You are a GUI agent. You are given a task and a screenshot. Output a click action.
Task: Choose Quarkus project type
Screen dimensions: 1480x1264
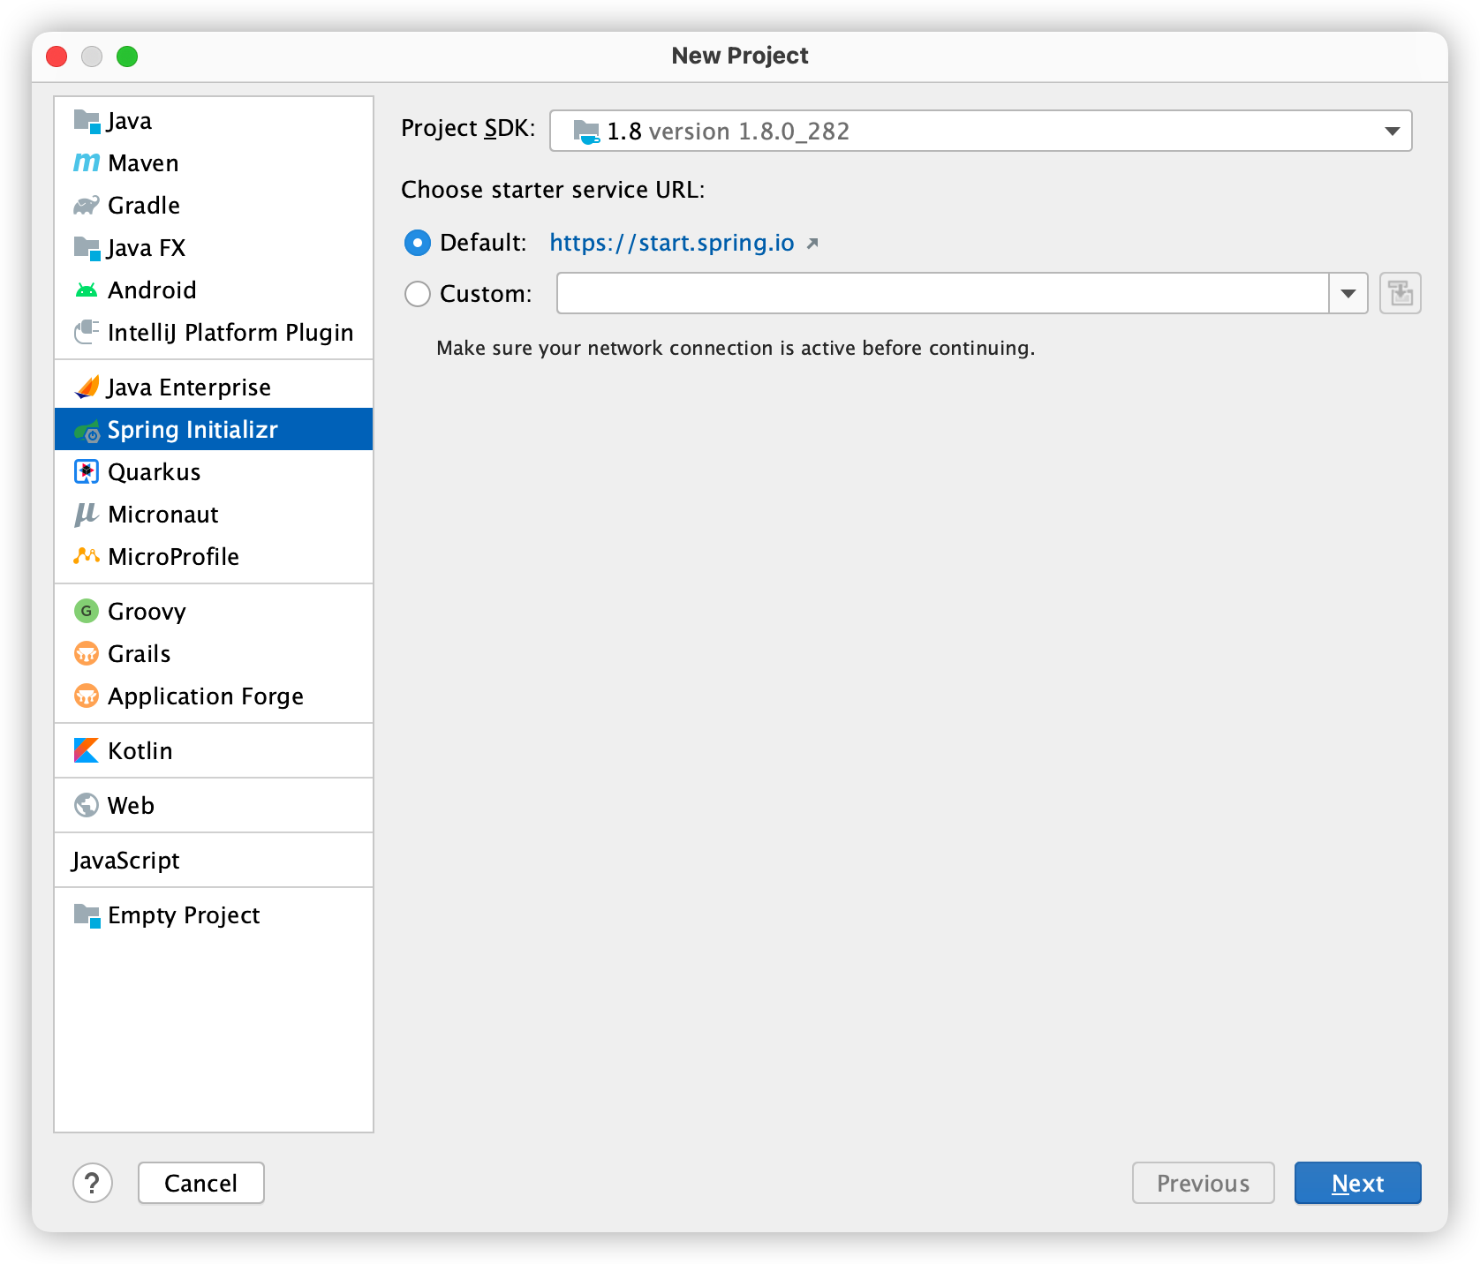tap(214, 472)
